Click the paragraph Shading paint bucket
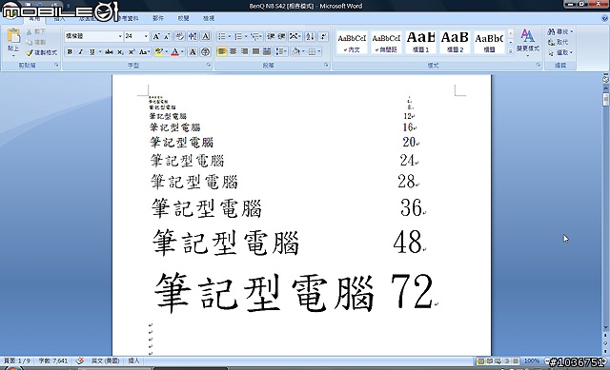610x370 pixels. [295, 51]
